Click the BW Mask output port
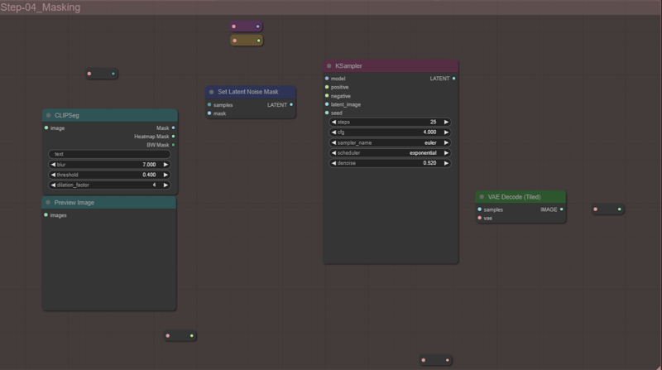Viewport: 662px width, 370px height. (173, 145)
